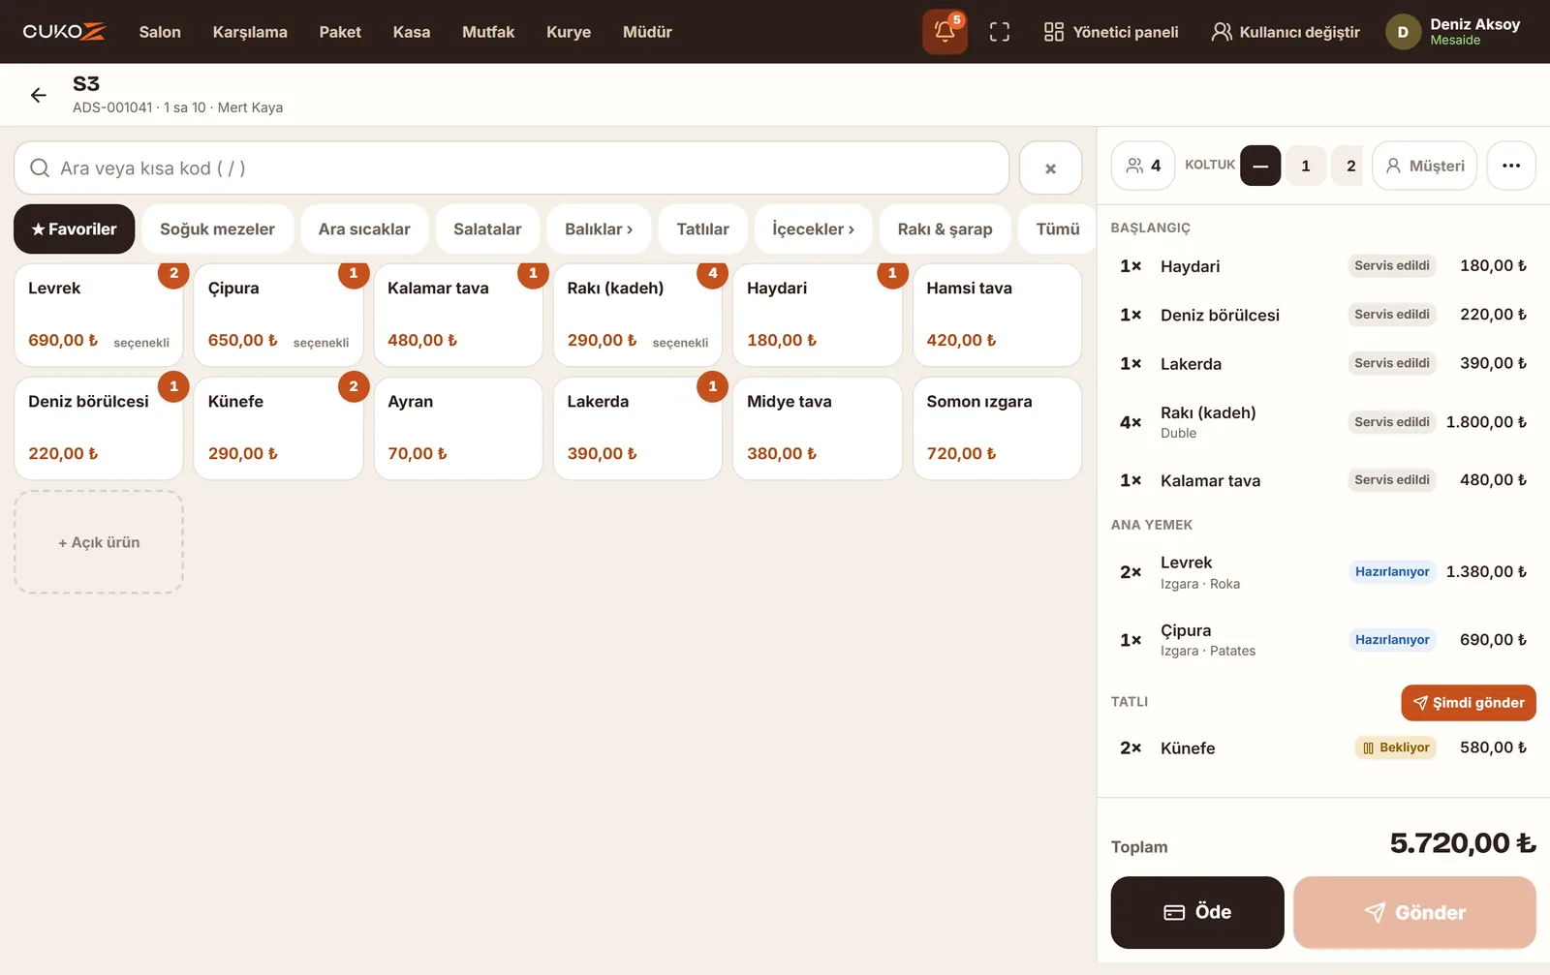Add an open item via Açık ürün
This screenshot has width=1550, height=975.
(x=99, y=542)
